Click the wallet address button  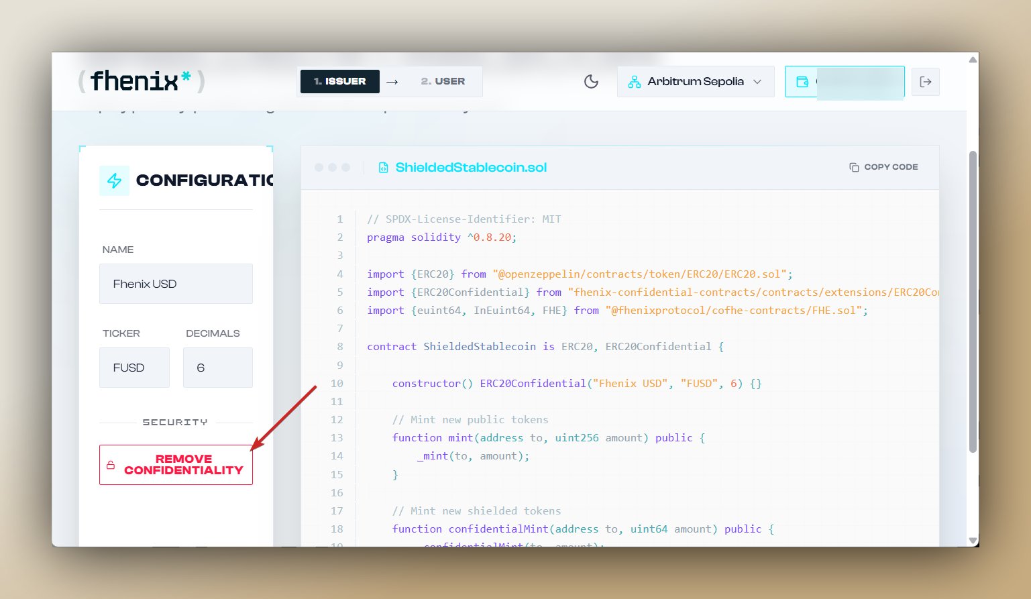845,82
